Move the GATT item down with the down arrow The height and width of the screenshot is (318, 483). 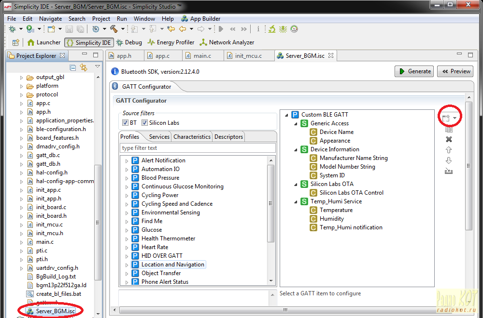point(449,161)
